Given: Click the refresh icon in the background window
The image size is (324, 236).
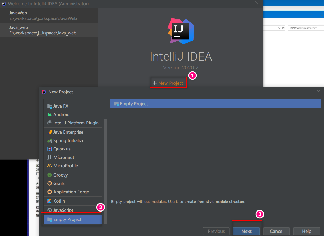Looking at the screenshot, I should pos(283,28).
